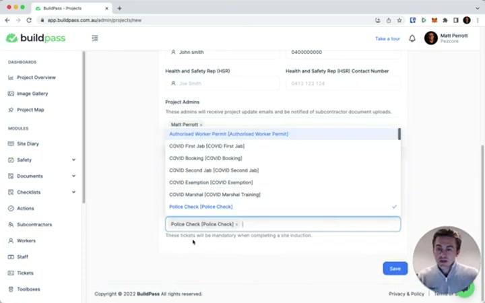This screenshot has width=485, height=303.
Task: Click Take a tour link
Action: 387,38
